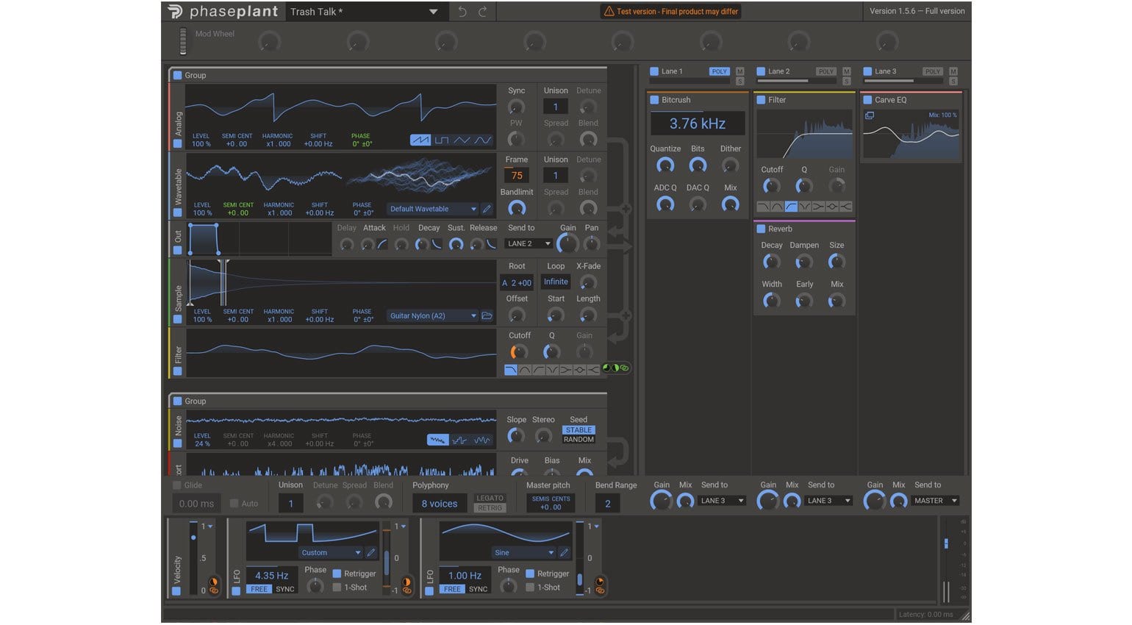The image size is (1132, 625).
Task: Open the Trash Talk preset dropdown
Action: coord(433,12)
